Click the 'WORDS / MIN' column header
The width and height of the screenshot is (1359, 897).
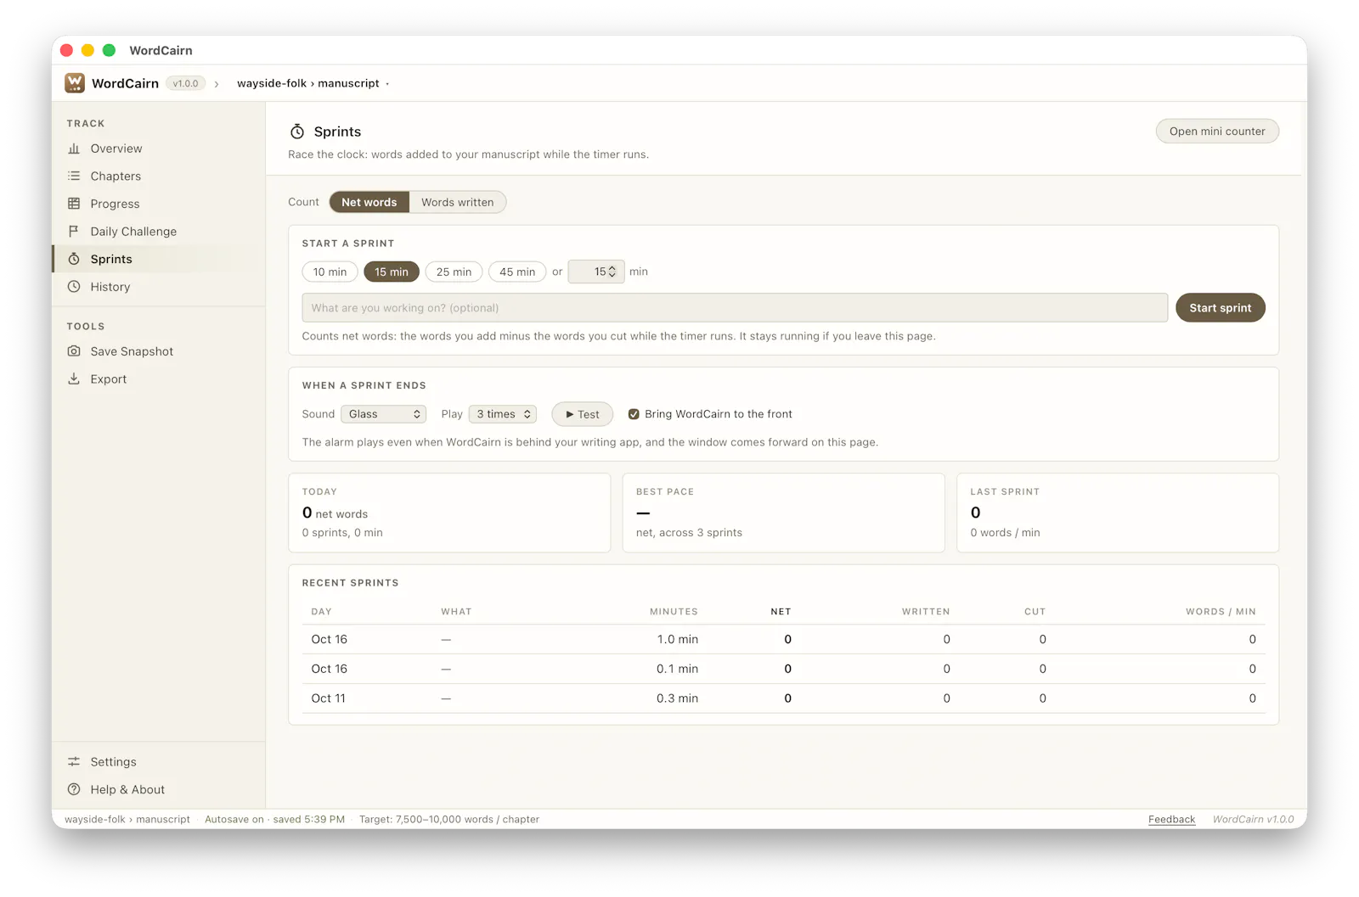(1221, 612)
